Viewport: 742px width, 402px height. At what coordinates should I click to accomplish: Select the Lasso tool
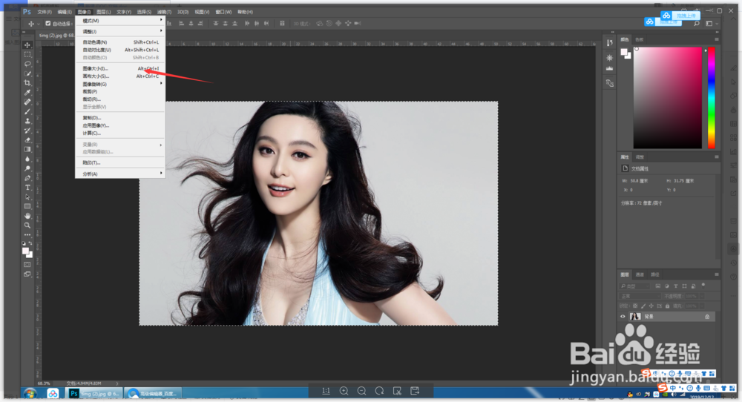[x=27, y=64]
